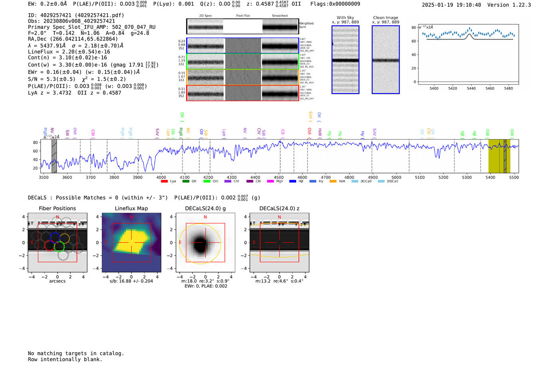Click the 2D Spec column header
This screenshot has height=381, width=559.
pos(206,16)
